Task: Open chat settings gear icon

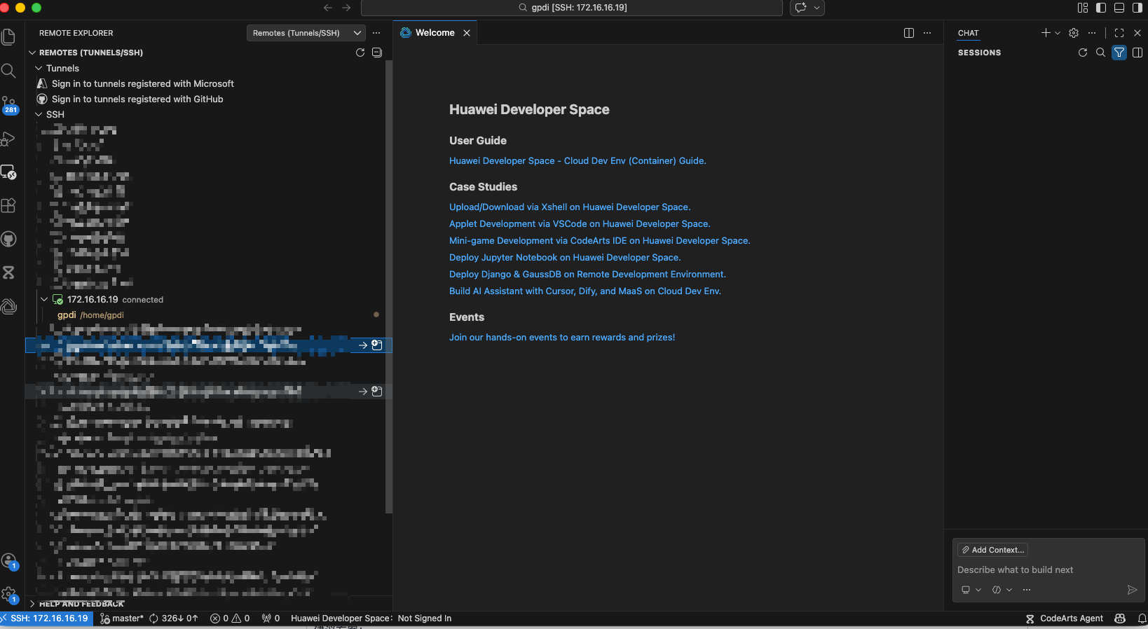Action: 1074,33
